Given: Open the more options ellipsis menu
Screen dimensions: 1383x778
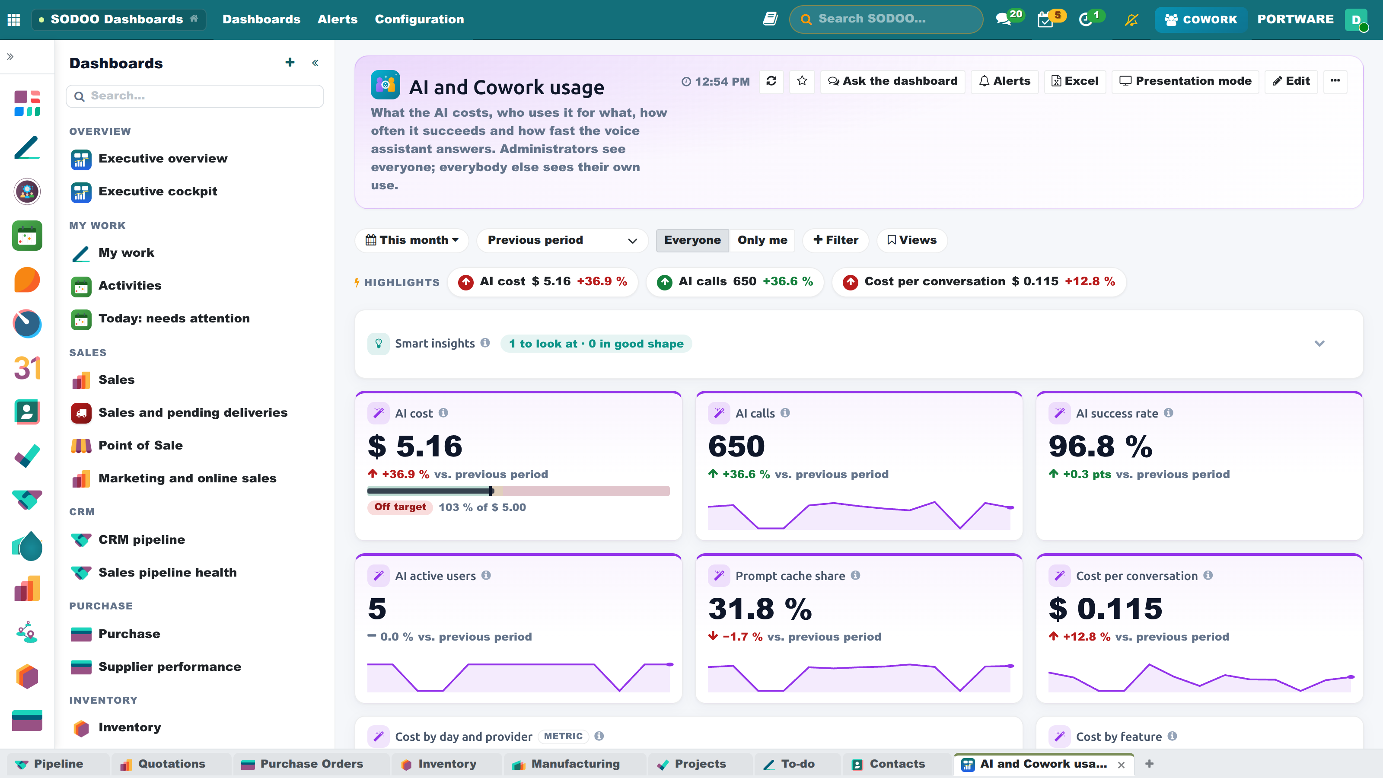Looking at the screenshot, I should pyautogui.click(x=1335, y=81).
